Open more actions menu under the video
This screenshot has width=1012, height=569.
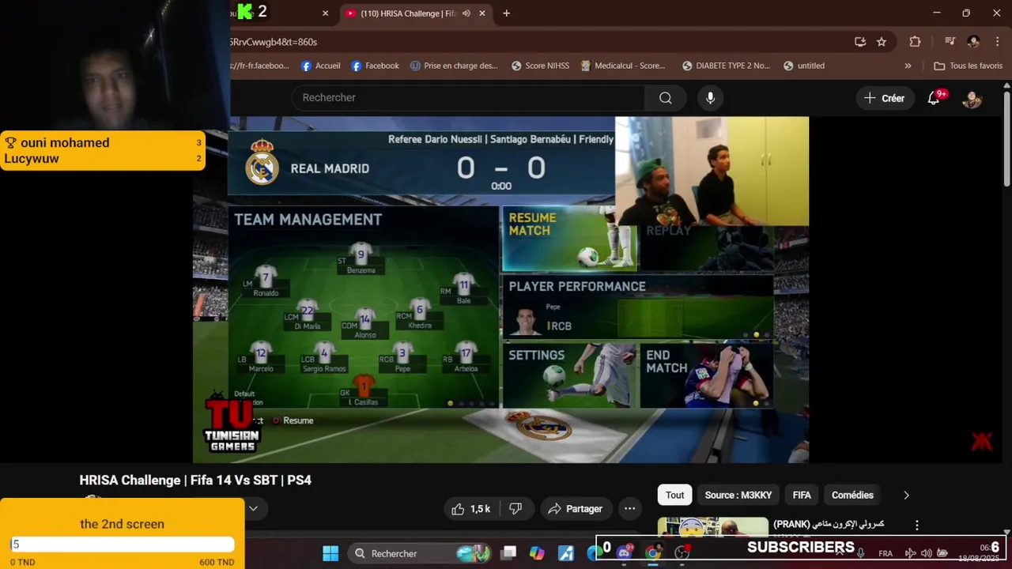(x=629, y=509)
